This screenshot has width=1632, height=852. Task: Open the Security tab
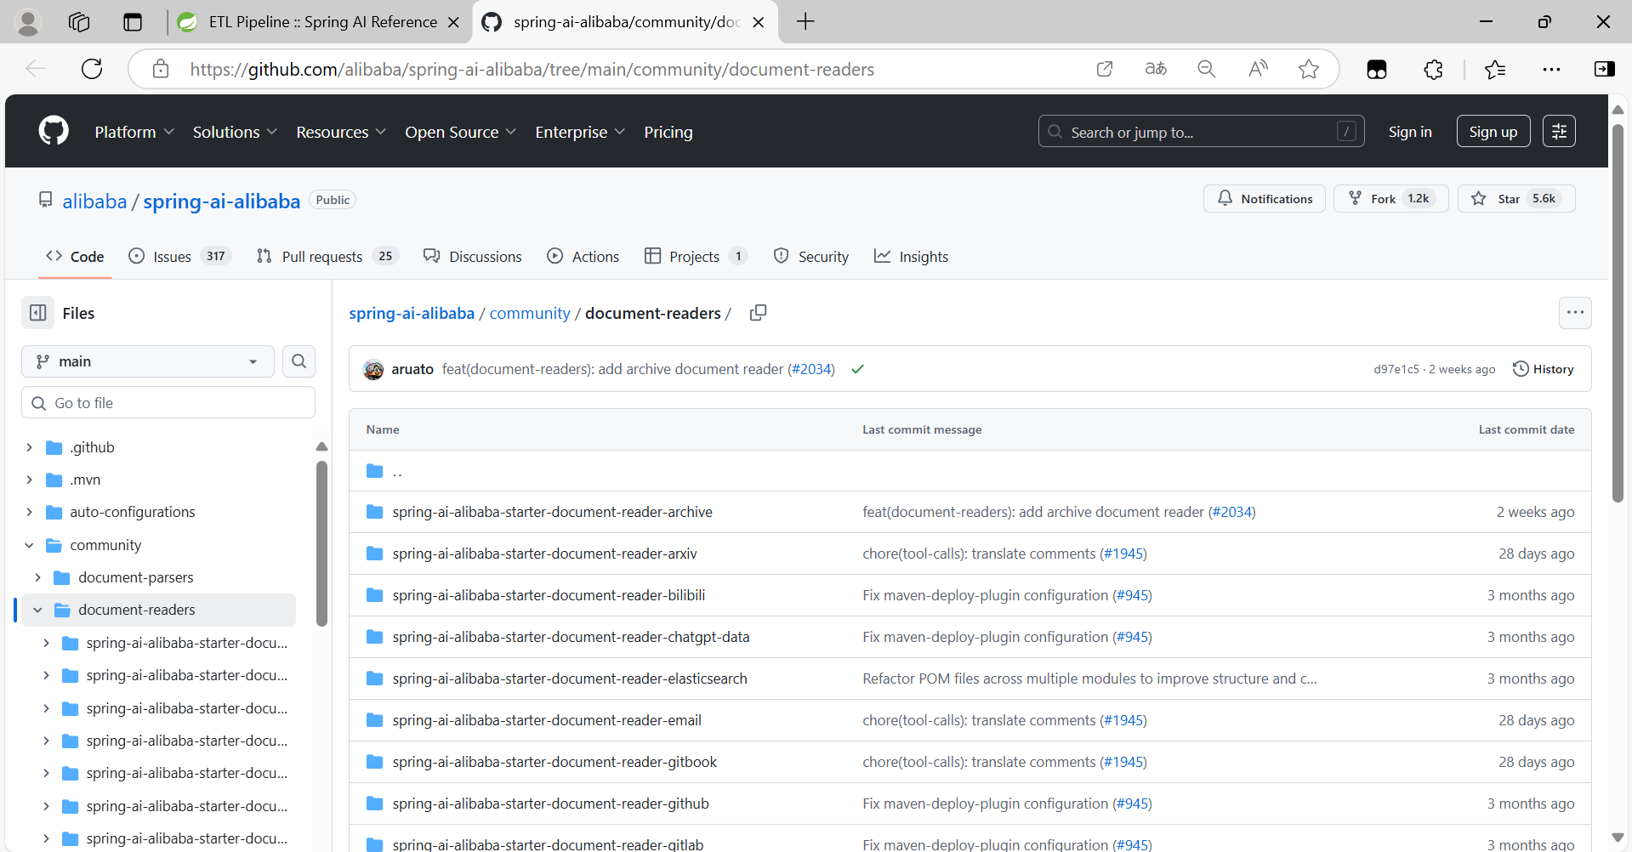point(810,256)
